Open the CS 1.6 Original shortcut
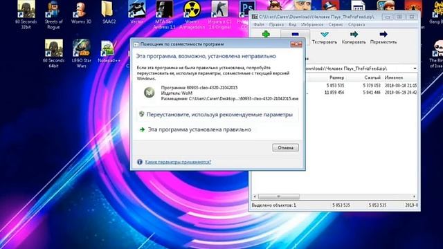 point(220,15)
